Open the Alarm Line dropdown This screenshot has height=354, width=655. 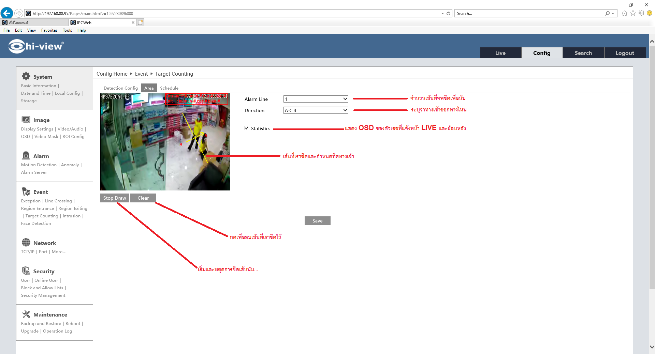point(316,99)
